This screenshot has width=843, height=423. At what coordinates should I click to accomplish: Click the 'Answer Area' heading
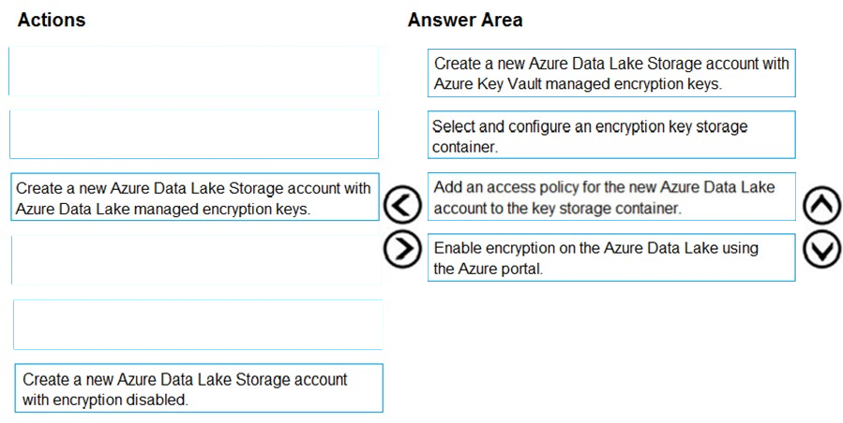465,20
